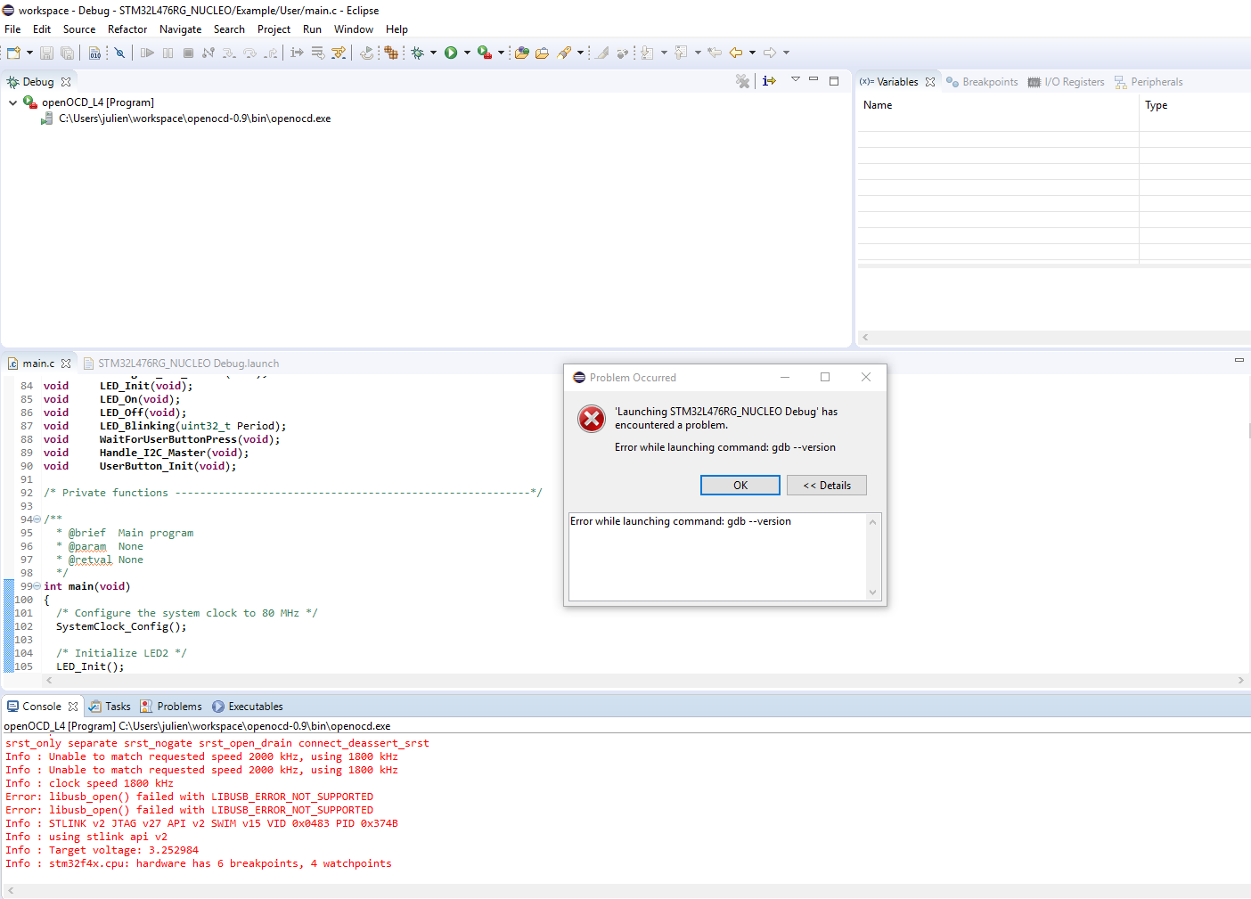Open the Debug view menu triangle
Screen dimensions: 1251x899
pyautogui.click(x=796, y=79)
